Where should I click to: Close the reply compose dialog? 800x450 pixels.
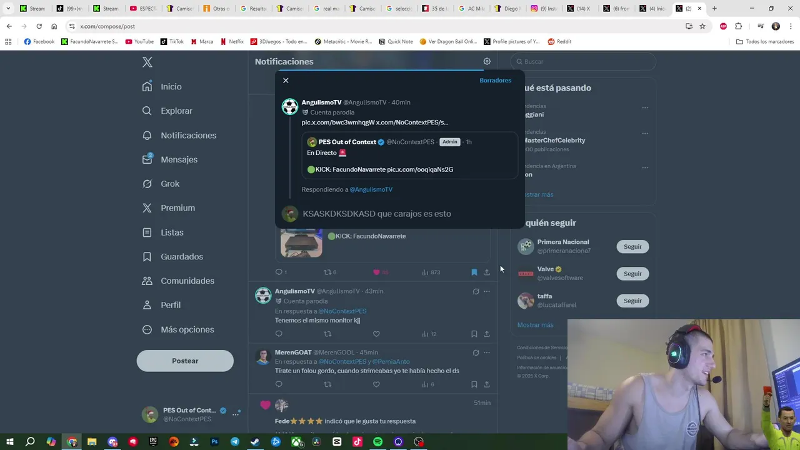pyautogui.click(x=286, y=81)
